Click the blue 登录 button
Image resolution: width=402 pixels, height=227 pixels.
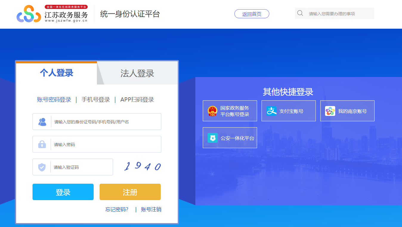point(63,192)
